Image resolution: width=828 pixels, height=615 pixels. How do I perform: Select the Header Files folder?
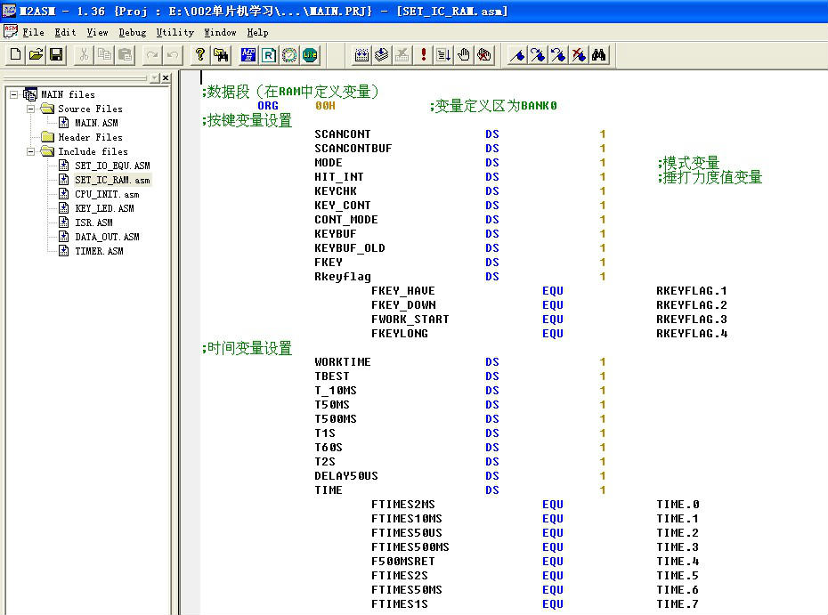(89, 137)
